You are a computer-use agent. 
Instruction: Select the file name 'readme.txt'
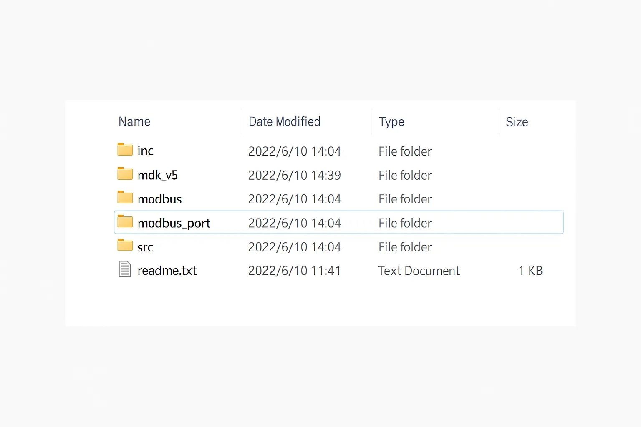[167, 271]
